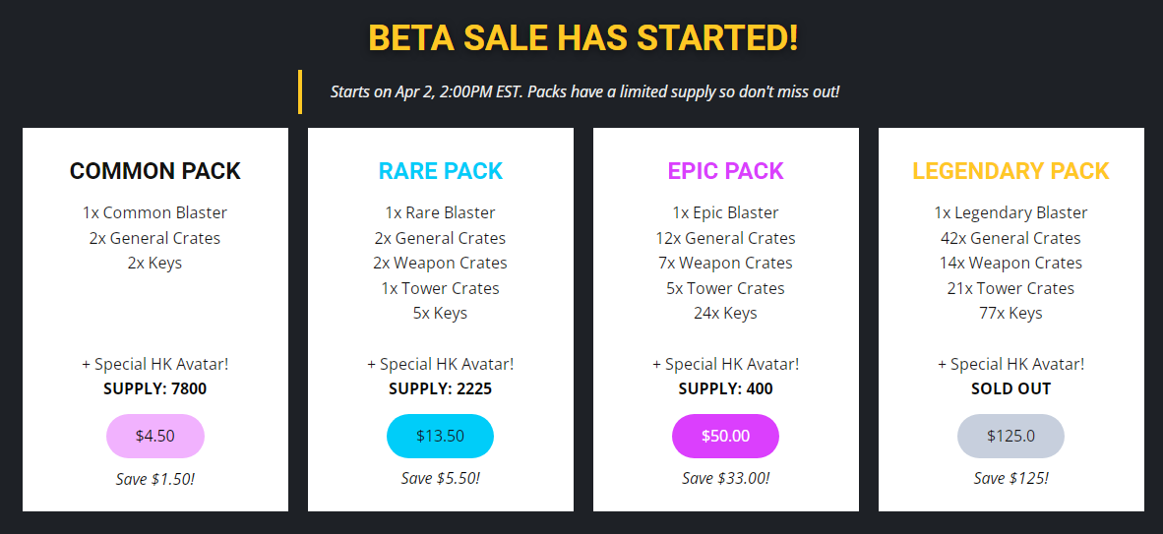Click the RARE PACK title

click(441, 171)
